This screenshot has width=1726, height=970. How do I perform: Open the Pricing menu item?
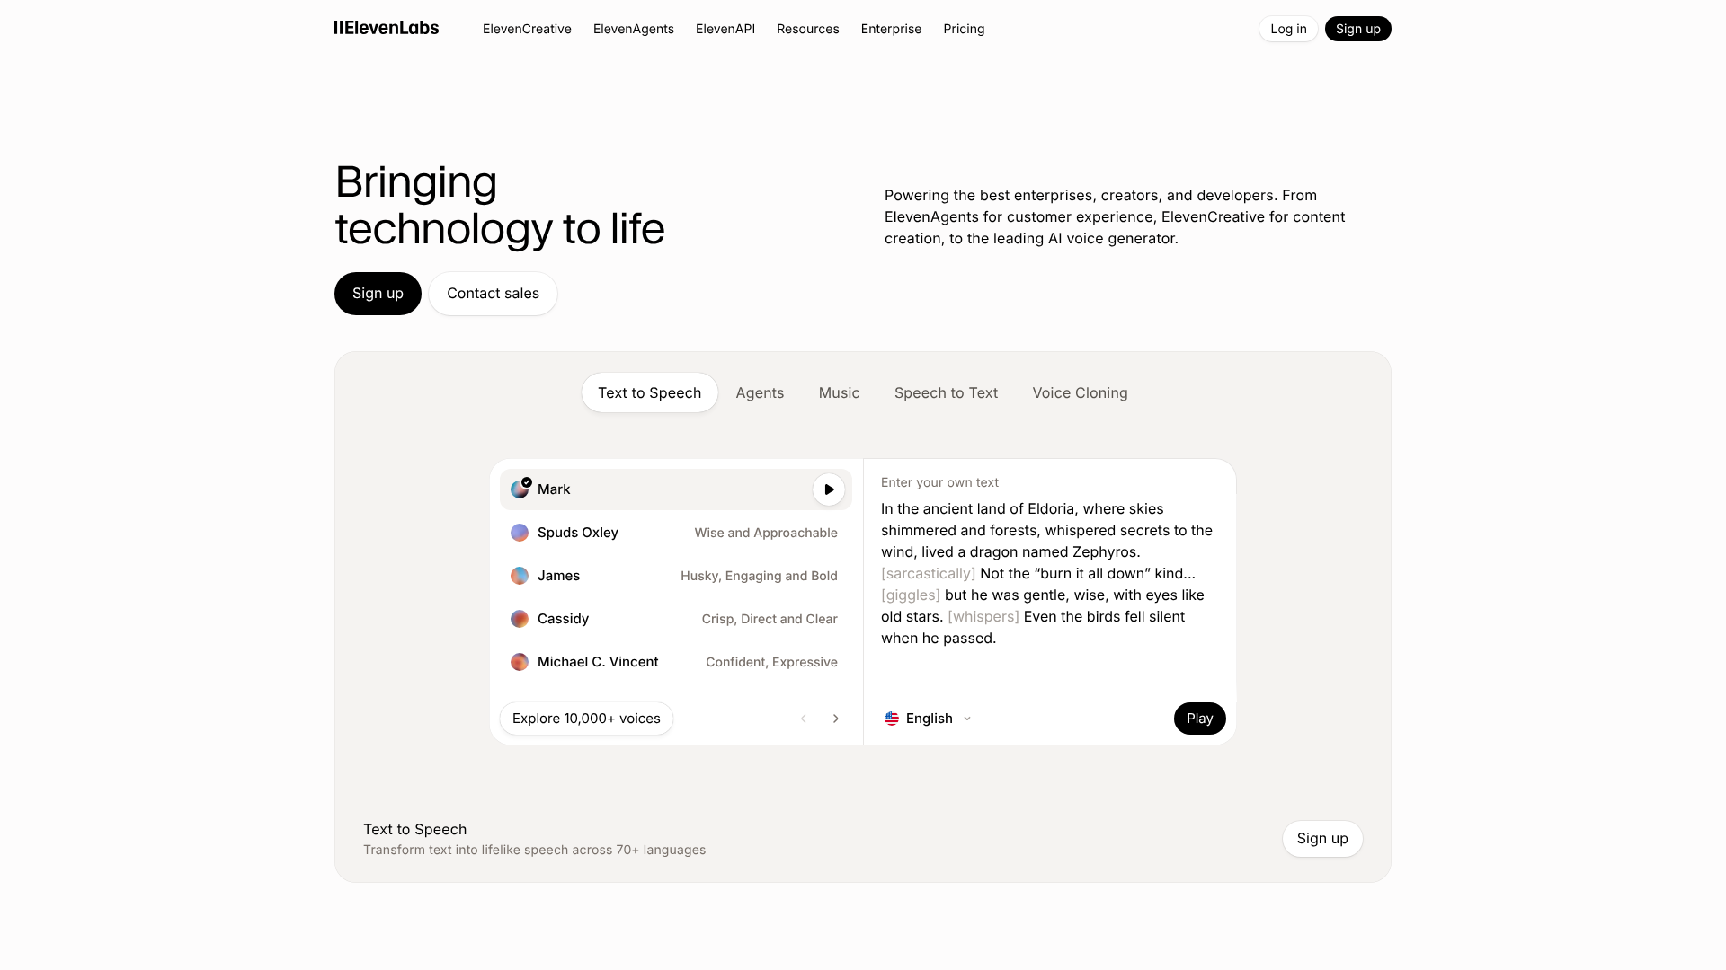pos(963,29)
